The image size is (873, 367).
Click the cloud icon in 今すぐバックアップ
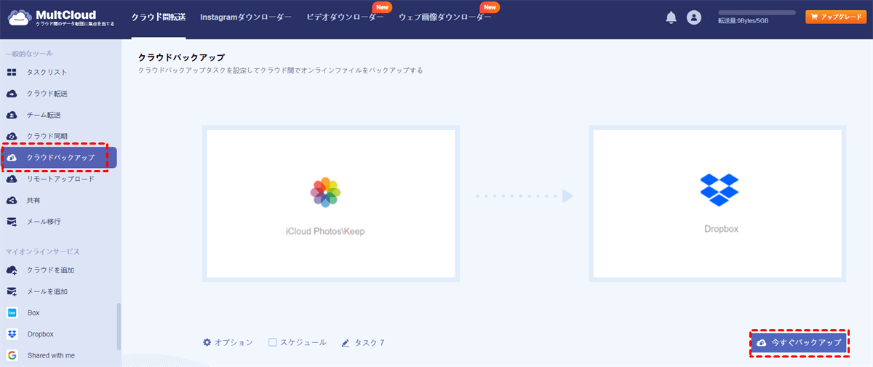click(x=762, y=342)
